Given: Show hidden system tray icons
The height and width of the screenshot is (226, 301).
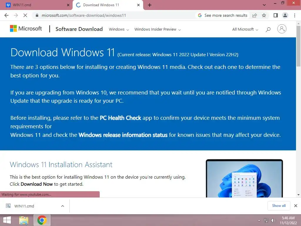Looking at the screenshot, I should pos(259,220).
